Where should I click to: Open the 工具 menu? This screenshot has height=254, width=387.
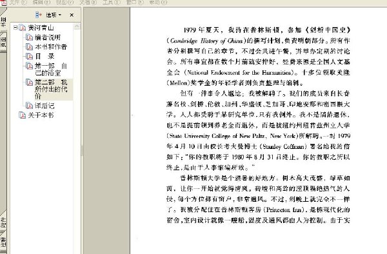[x=112, y=3]
